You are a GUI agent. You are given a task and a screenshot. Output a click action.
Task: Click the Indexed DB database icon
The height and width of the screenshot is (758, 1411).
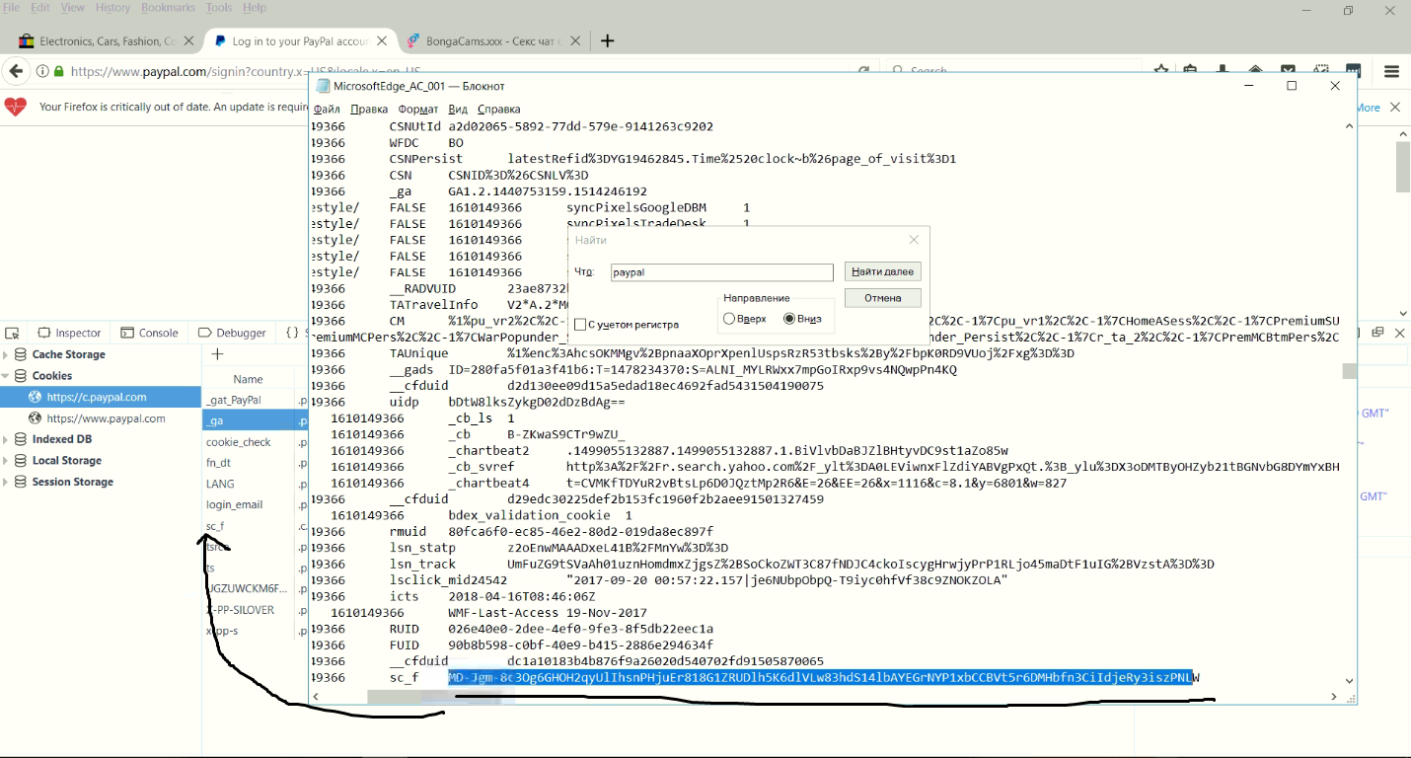tap(21, 439)
